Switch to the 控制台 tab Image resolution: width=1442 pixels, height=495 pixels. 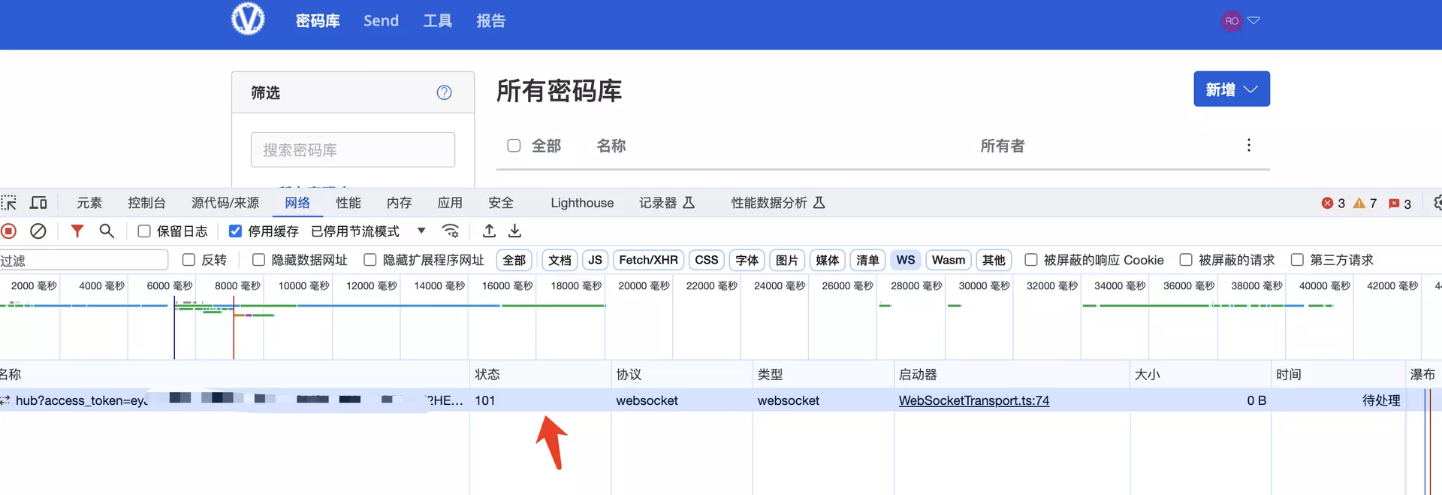click(146, 203)
